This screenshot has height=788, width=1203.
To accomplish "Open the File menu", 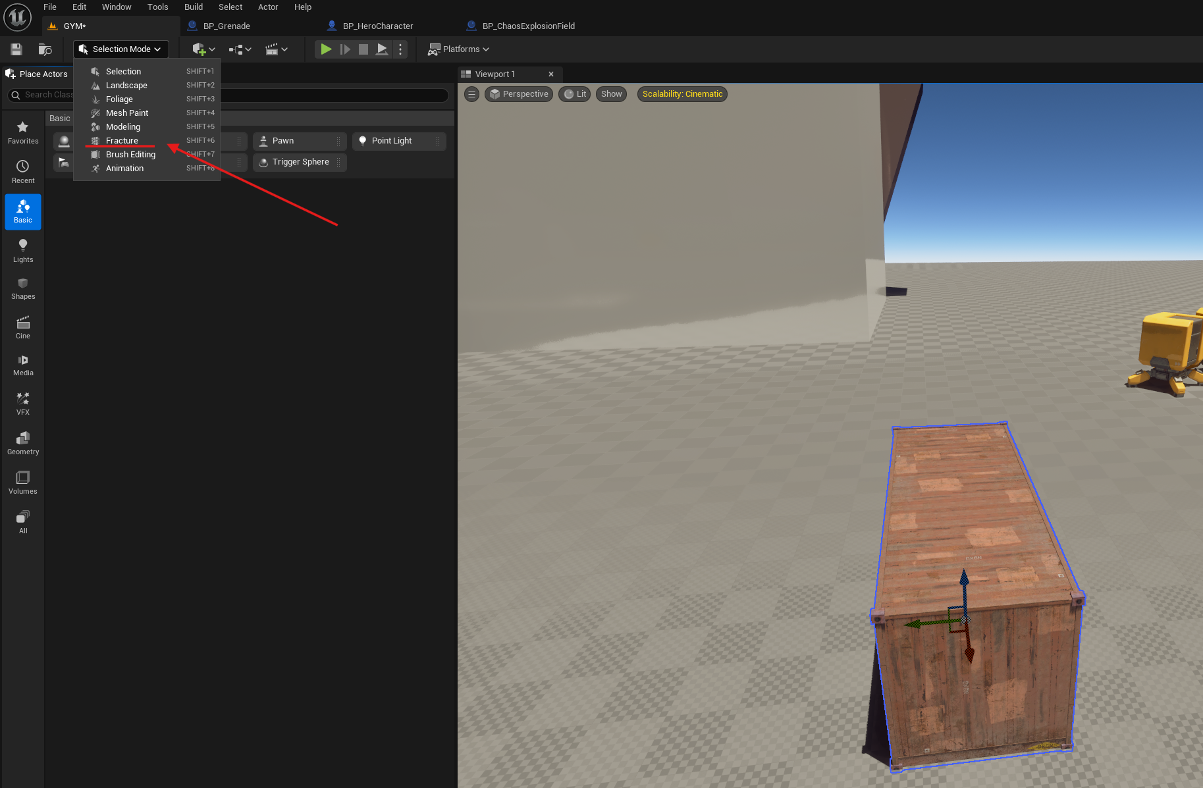I will click(50, 7).
